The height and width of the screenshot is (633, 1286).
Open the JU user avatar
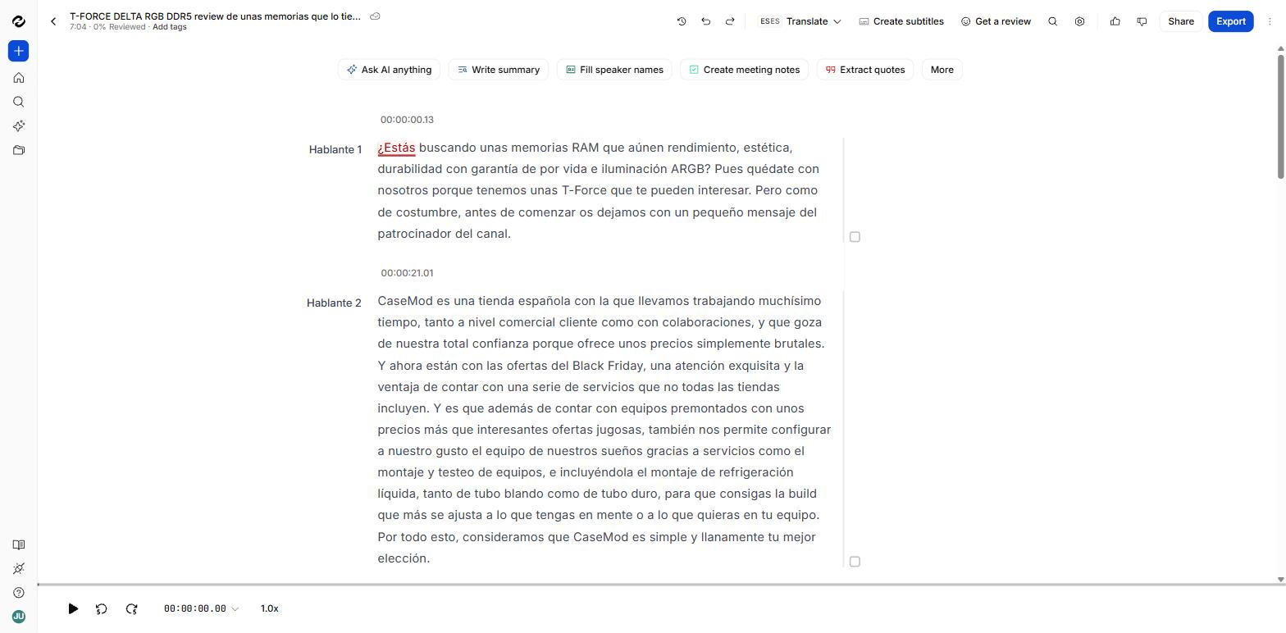point(18,617)
